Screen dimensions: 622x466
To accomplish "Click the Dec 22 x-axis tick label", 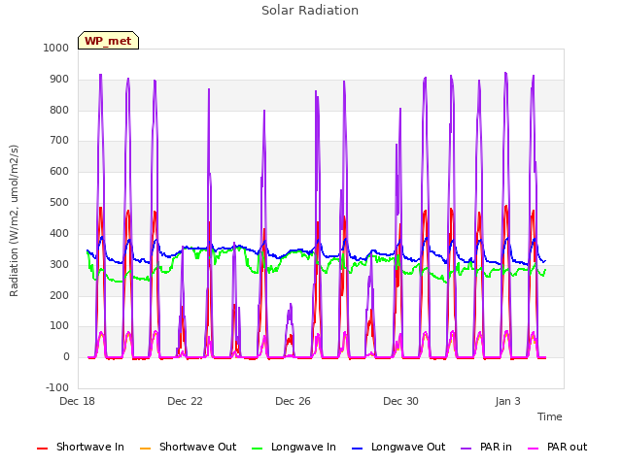I will pos(185,401).
